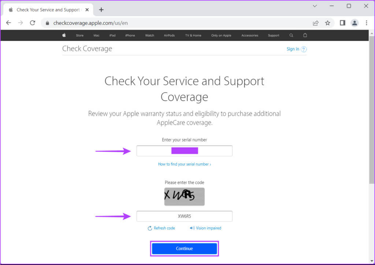Open the Accessories menu
375x265 pixels.
(x=250, y=35)
